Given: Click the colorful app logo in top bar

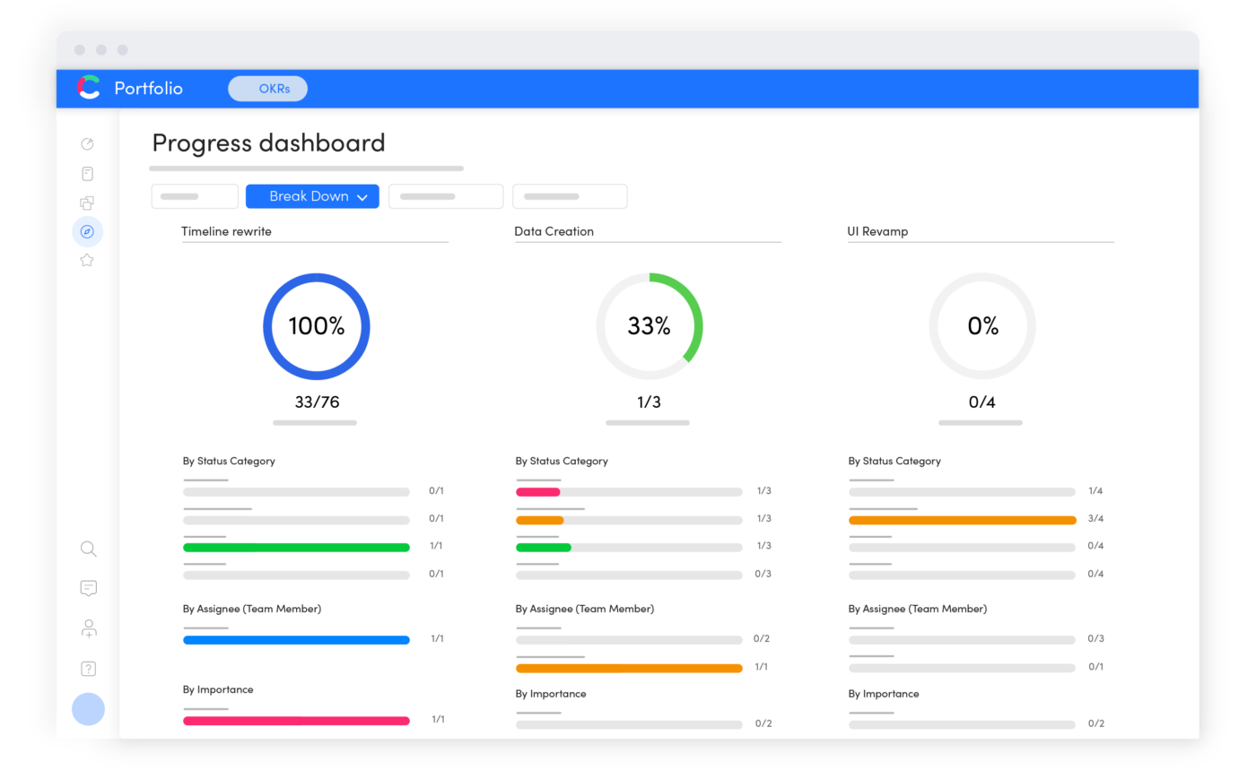Looking at the screenshot, I should coord(87,89).
